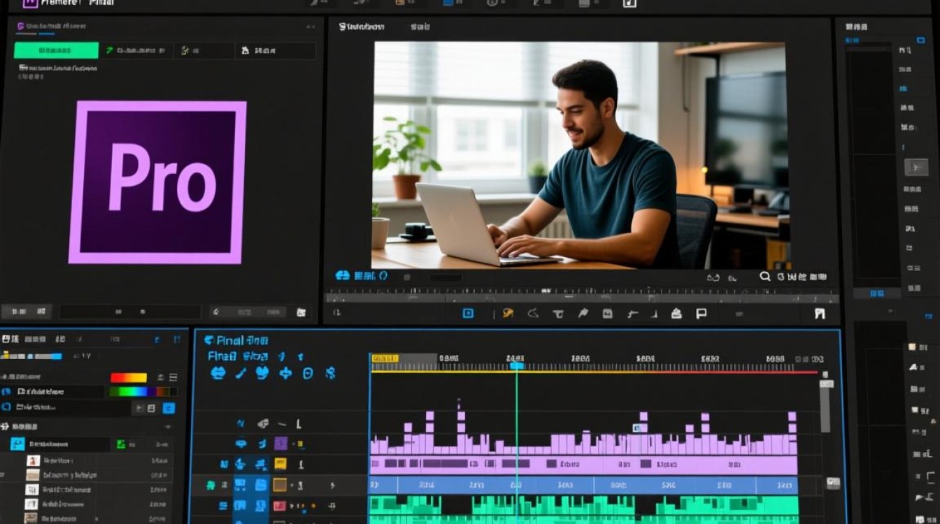
Task: Switch to the Final sequence tab
Action: click(x=236, y=340)
